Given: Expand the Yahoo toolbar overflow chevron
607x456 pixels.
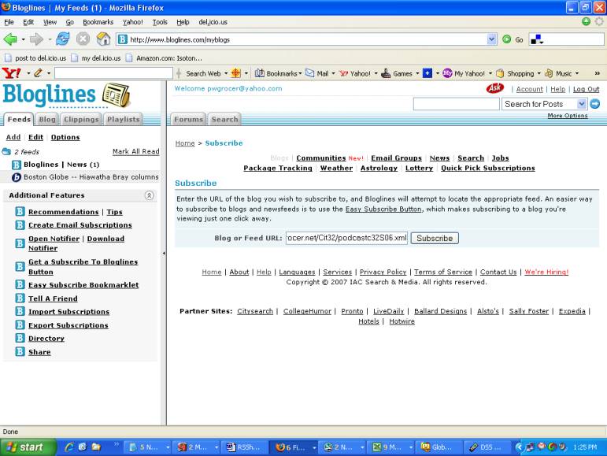Looking at the screenshot, I should tap(597, 73).
